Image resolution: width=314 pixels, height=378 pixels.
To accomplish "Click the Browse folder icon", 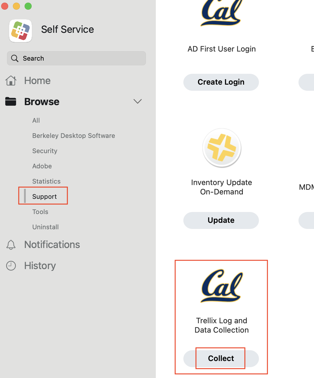I will (11, 102).
